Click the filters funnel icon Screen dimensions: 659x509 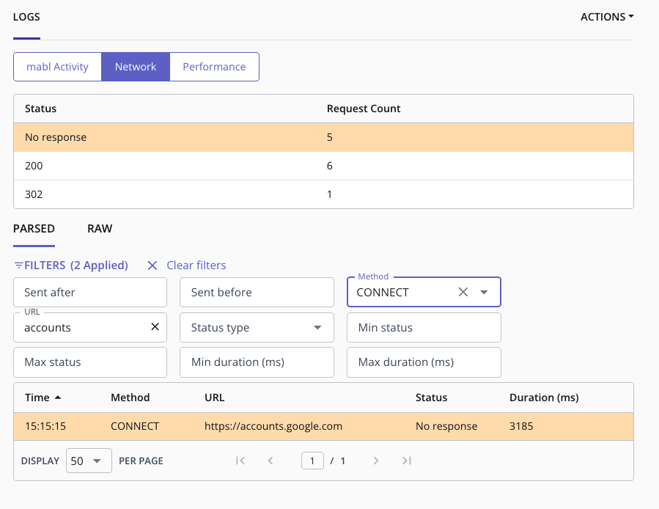[x=18, y=266]
